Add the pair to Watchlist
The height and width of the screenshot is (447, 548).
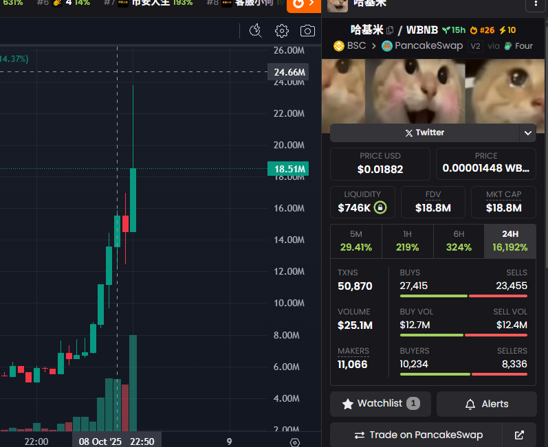coord(380,404)
